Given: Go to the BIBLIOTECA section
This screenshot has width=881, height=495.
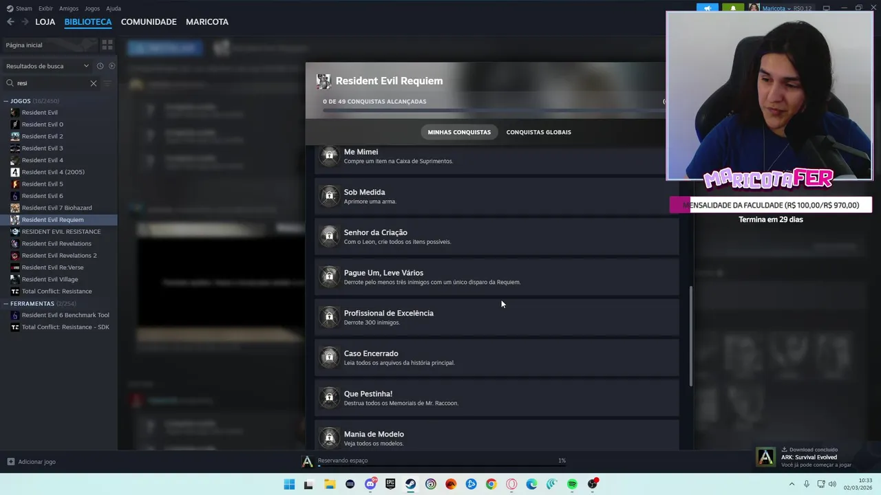Looking at the screenshot, I should tap(88, 22).
